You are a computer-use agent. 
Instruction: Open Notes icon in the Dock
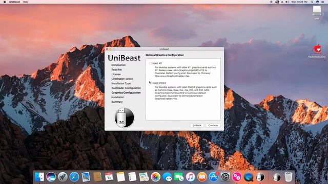tap(121, 177)
